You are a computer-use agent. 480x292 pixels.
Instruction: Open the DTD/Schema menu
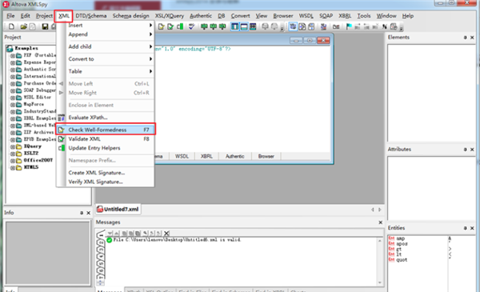[x=91, y=16]
